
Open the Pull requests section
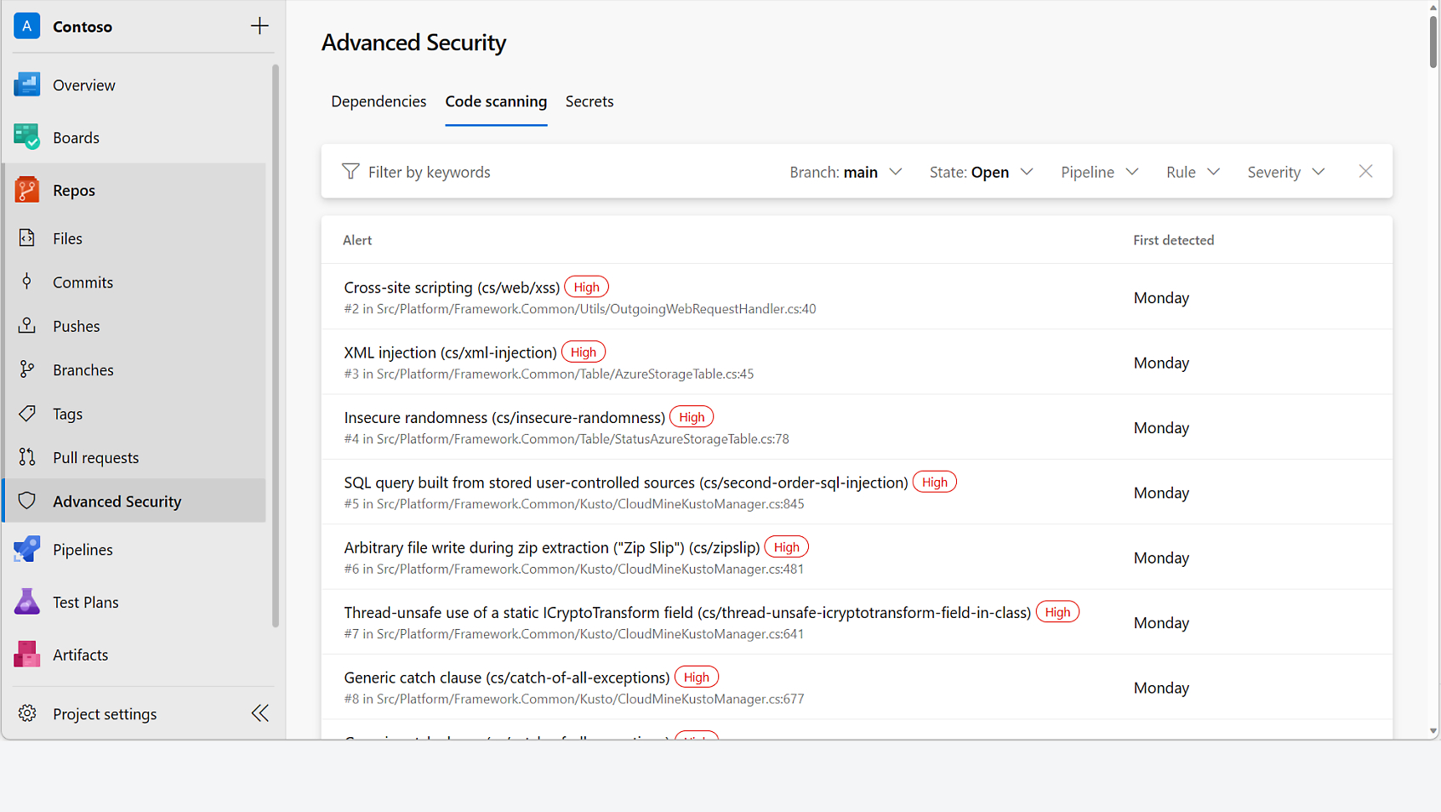point(94,457)
